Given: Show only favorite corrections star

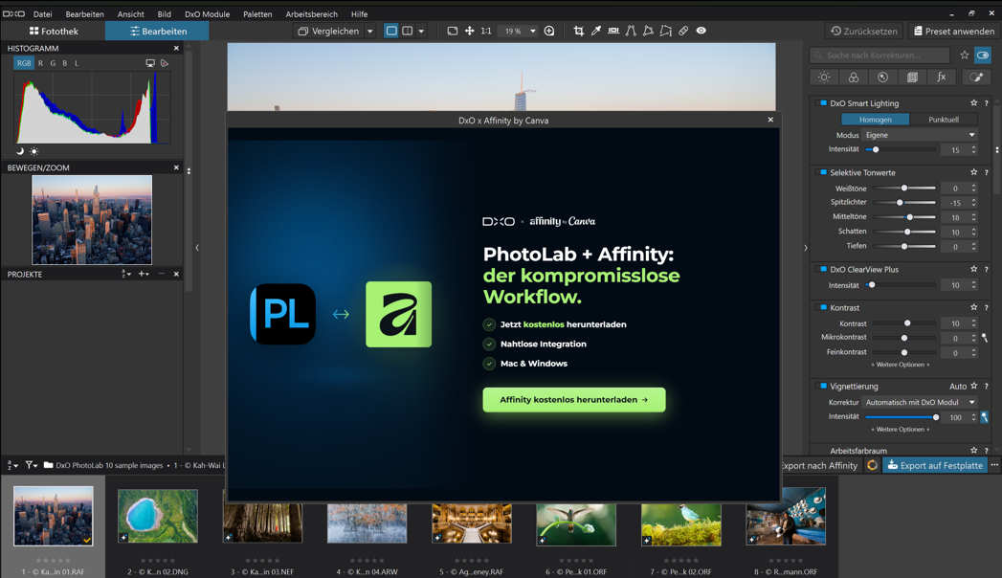Looking at the screenshot, I should pyautogui.click(x=965, y=55).
